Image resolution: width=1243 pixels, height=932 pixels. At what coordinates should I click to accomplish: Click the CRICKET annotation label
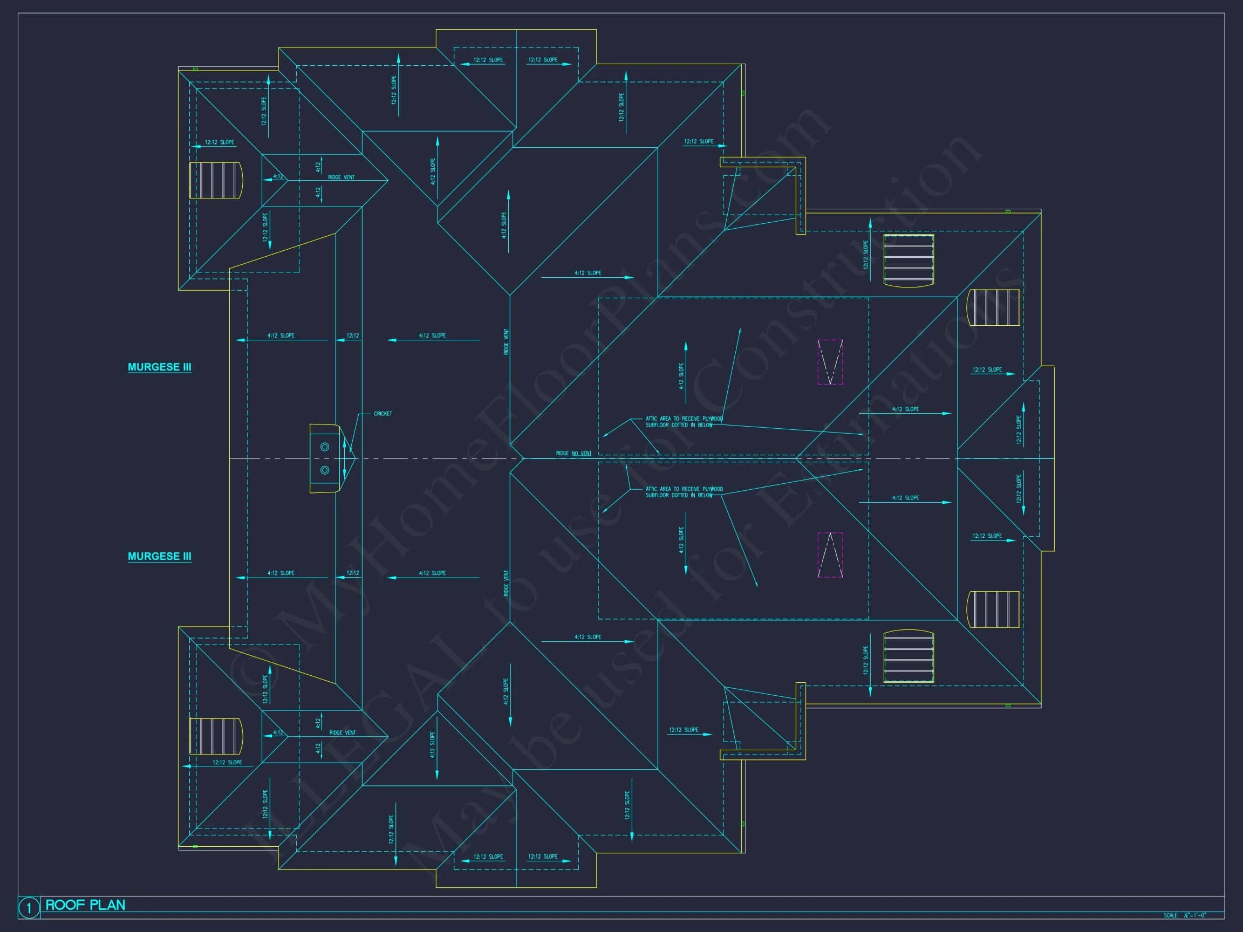[383, 414]
